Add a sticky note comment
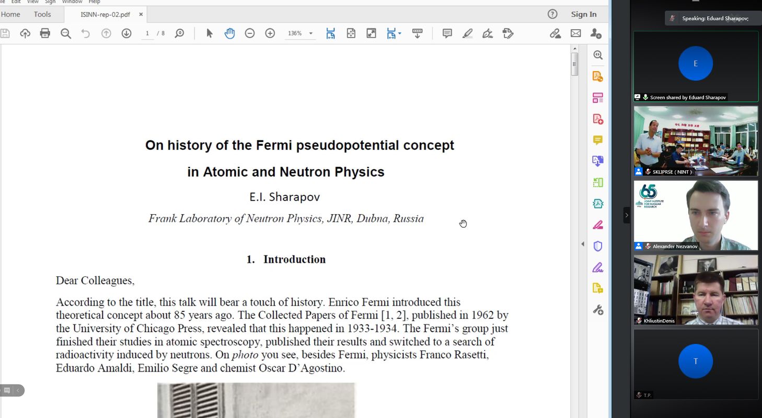The height and width of the screenshot is (418, 762). pos(447,33)
